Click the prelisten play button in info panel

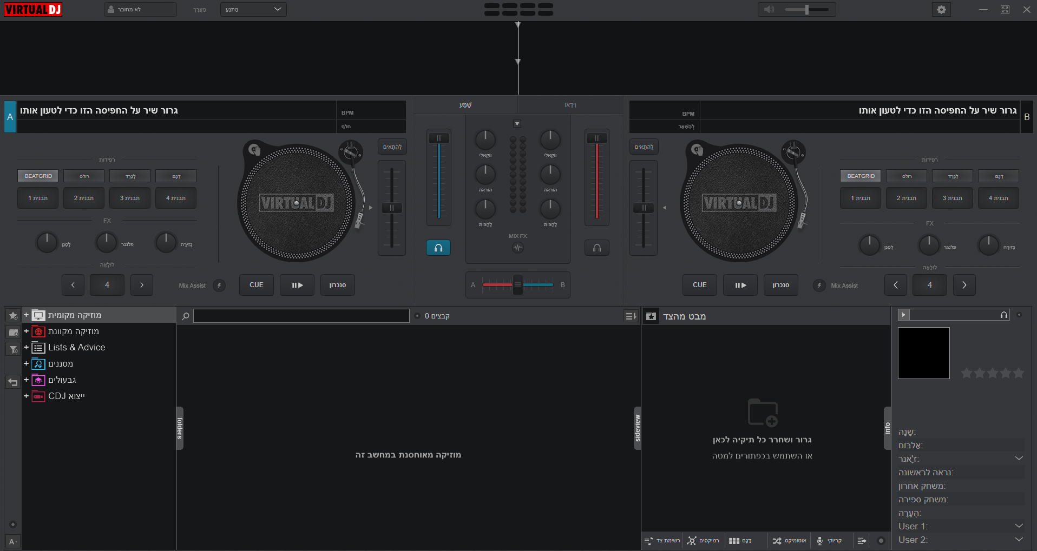pyautogui.click(x=903, y=315)
